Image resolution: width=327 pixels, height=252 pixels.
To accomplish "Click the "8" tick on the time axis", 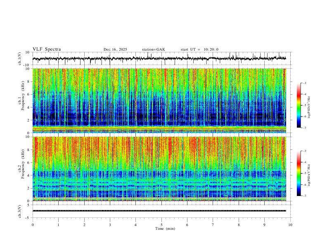I will click(239, 225).
